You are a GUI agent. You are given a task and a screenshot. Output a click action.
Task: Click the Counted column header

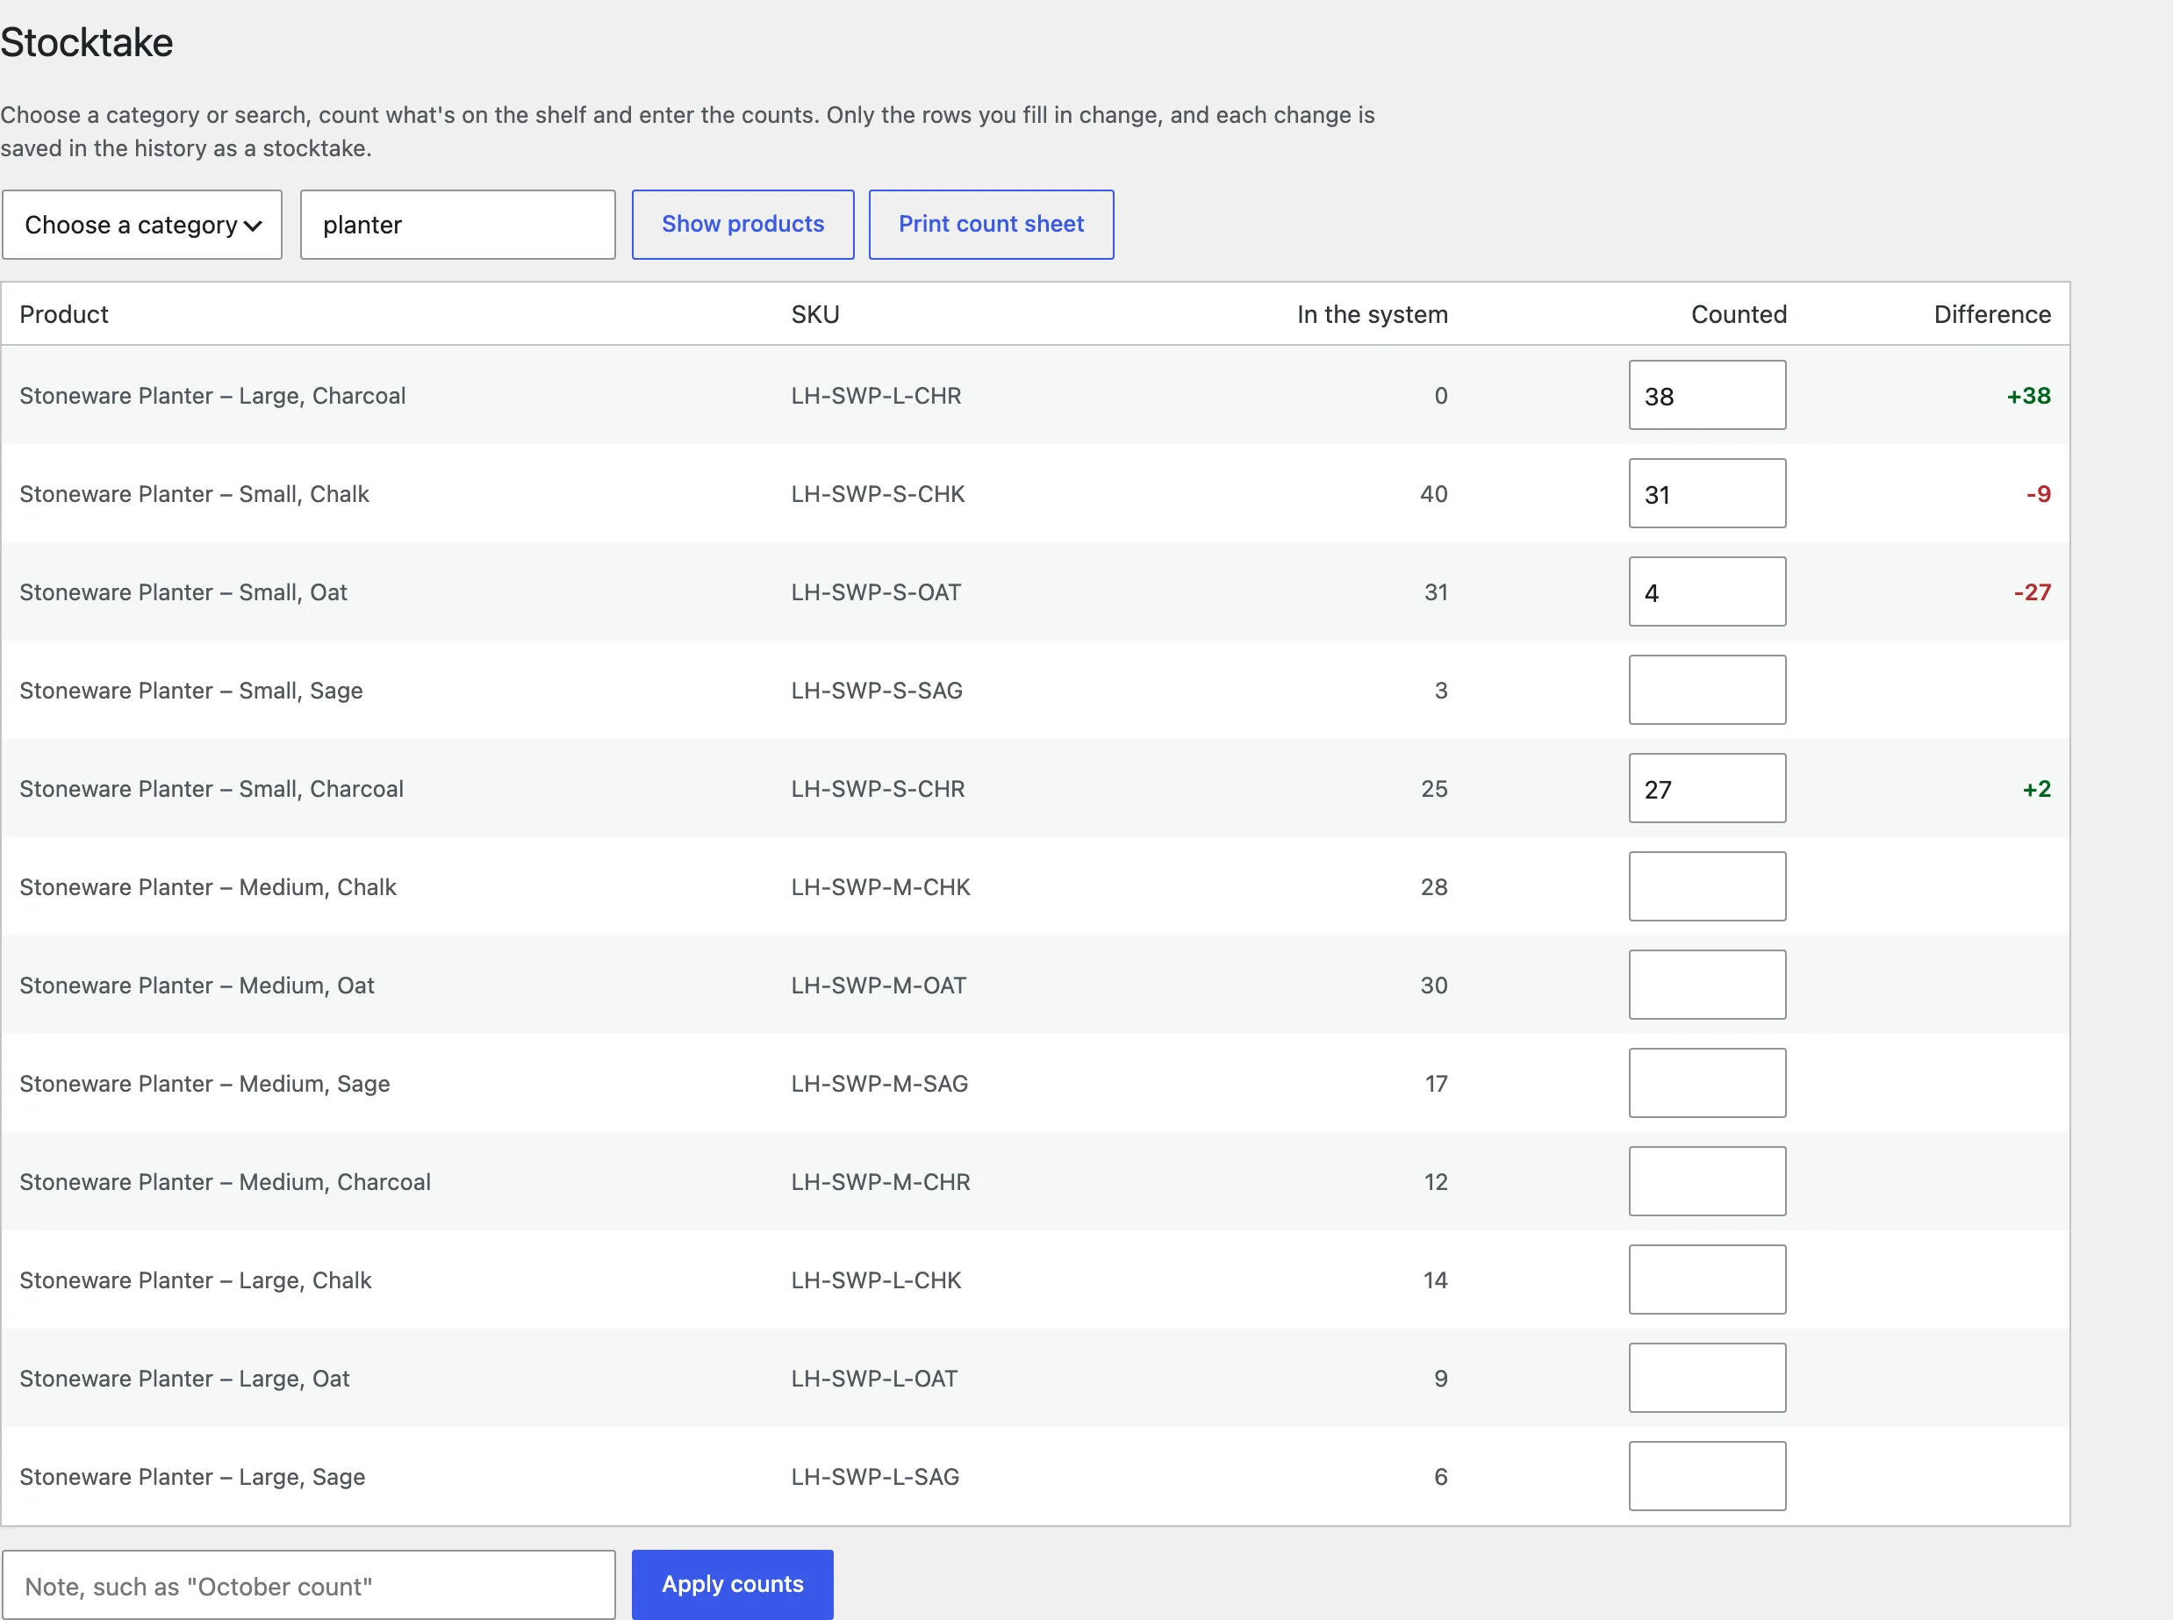1739,315
